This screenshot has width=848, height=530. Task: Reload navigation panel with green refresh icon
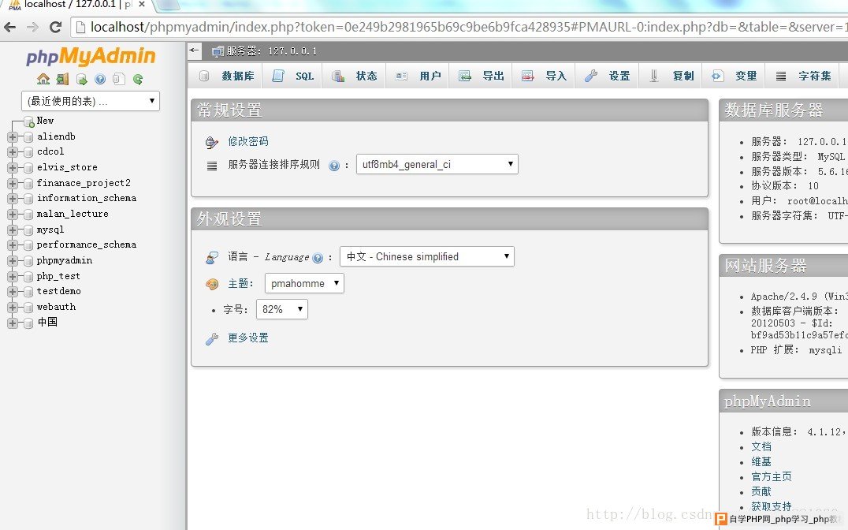click(x=138, y=80)
